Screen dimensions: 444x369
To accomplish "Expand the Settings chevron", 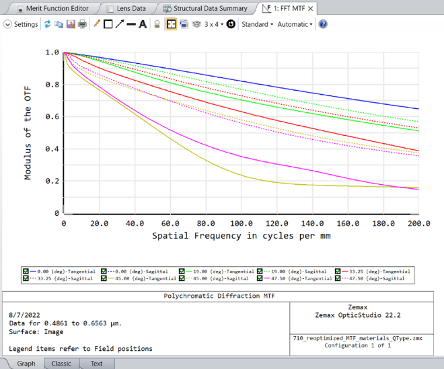I will (x=7, y=24).
